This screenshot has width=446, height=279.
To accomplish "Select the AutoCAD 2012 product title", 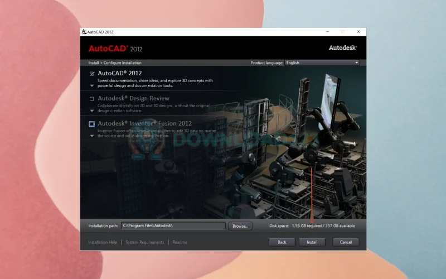I will pos(119,73).
